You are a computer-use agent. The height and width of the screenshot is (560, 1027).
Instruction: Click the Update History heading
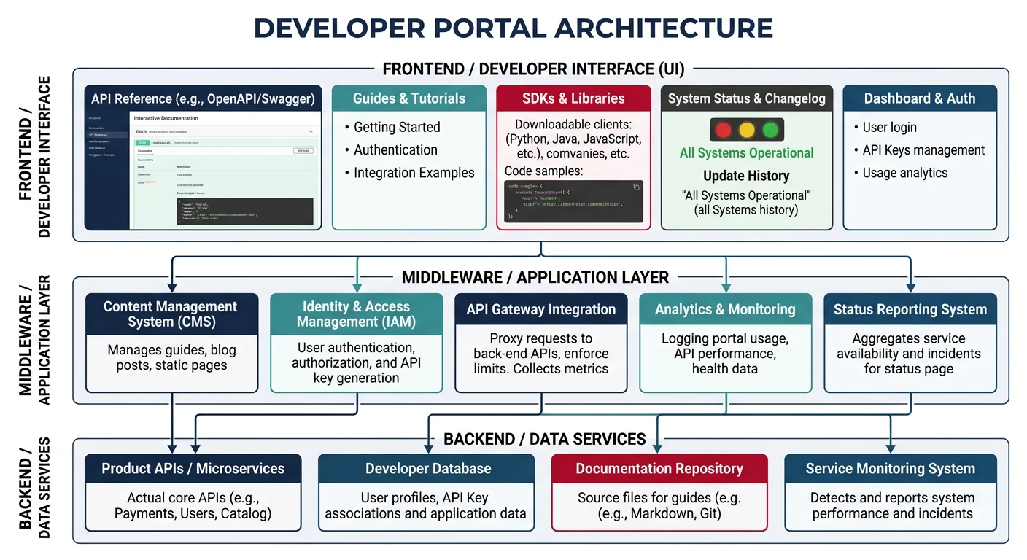[746, 176]
